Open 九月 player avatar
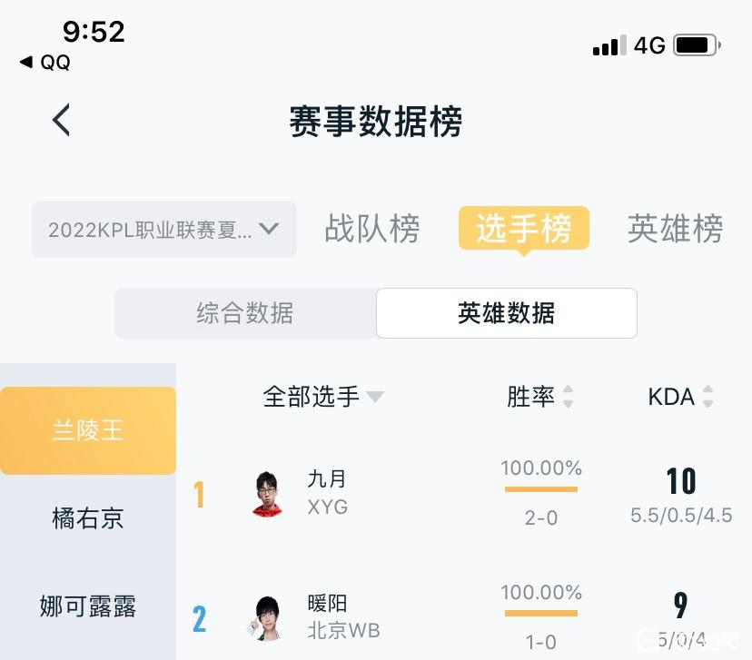This screenshot has height=660, width=752. tap(267, 494)
